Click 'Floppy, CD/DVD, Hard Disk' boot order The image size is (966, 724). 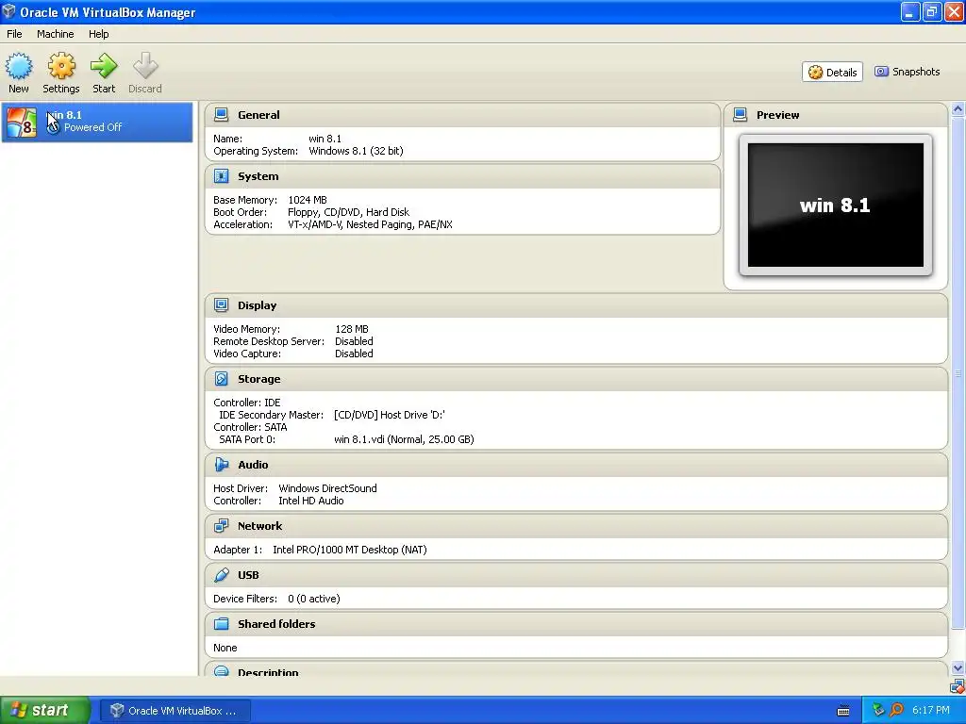coord(348,212)
